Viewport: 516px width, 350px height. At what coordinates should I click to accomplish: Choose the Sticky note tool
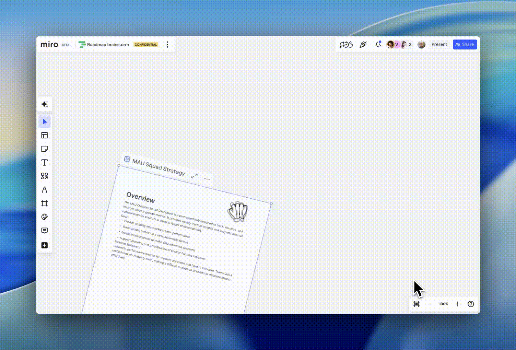[x=44, y=149]
